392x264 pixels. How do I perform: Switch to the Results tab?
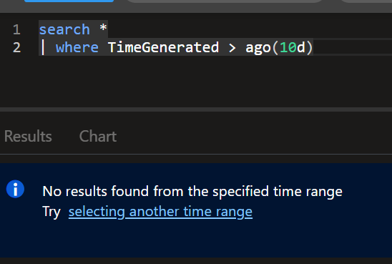coord(28,136)
